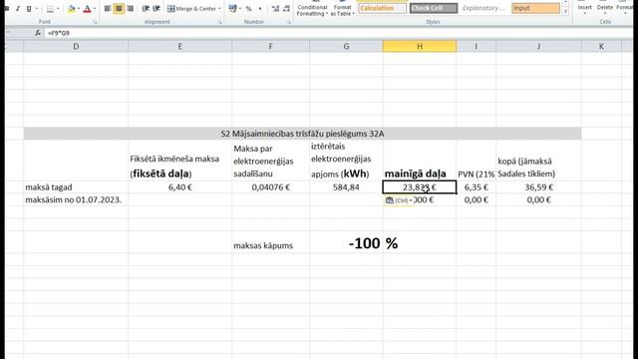Open Paste Options (Ctrl) smart tag
Screen dimensions: 638x359
point(398,200)
